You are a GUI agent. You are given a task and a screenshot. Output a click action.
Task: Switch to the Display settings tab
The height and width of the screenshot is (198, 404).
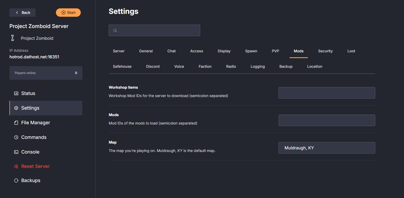click(x=224, y=51)
